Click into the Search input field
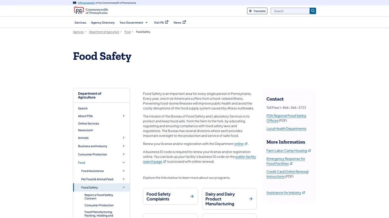389x218 pixels. (x=290, y=11)
